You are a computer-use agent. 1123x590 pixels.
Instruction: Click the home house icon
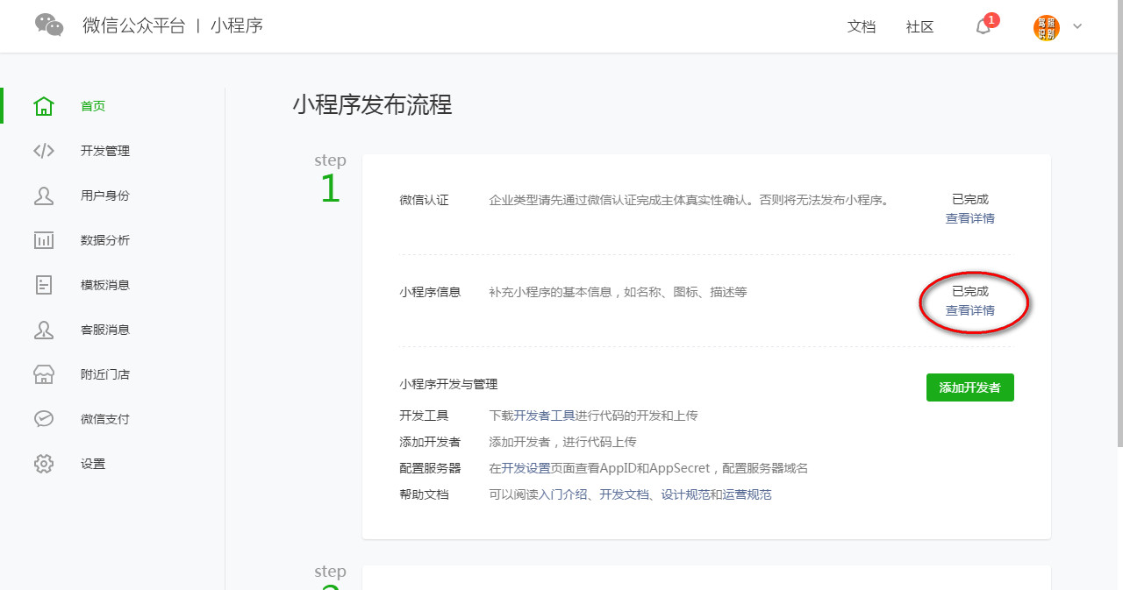[44, 106]
